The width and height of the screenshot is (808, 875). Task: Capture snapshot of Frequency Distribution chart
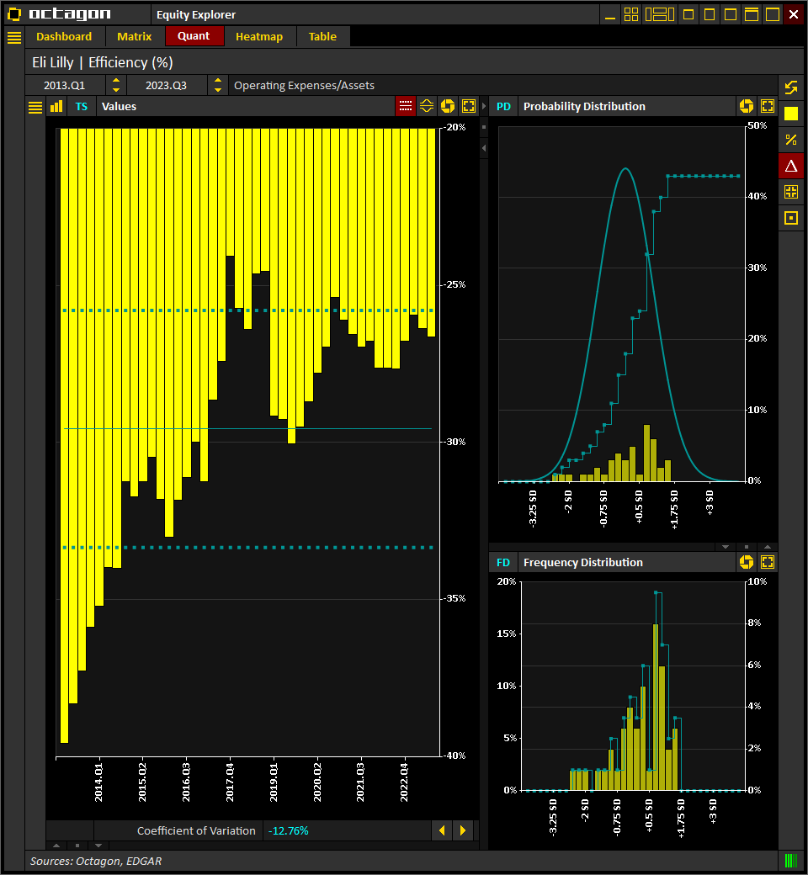[747, 562]
